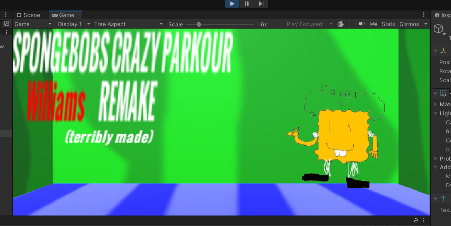Toggle the Gizmos button
The image size is (451, 226).
click(409, 24)
